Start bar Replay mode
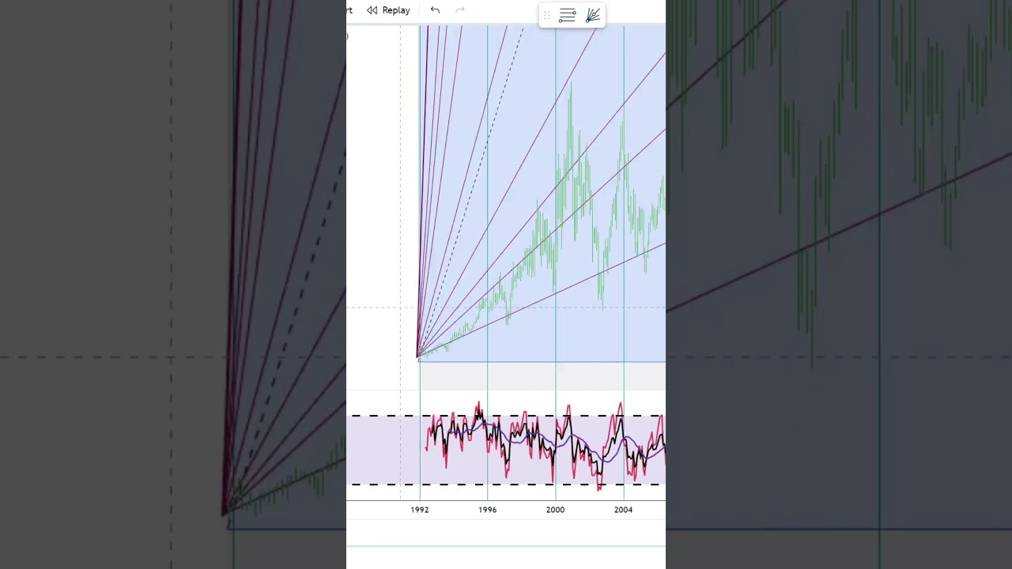Screen dimensions: 1012x569 click(x=388, y=10)
